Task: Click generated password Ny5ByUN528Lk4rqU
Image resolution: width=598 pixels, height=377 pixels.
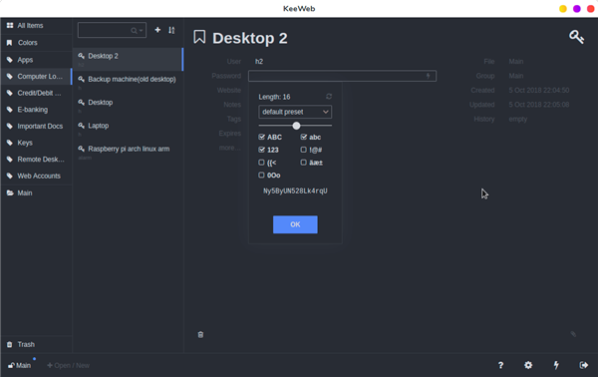Action: pos(295,190)
